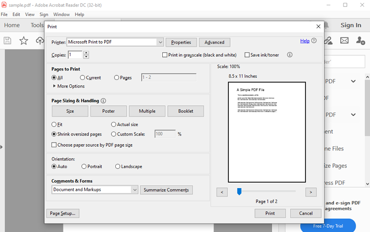Click the Copies input field
Viewport: 370px width, 232px height.
point(75,55)
